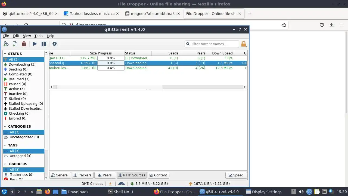The height and width of the screenshot is (196, 348).
Task: Select Untagged (3) tag filter
Action: pyautogui.click(x=23, y=156)
